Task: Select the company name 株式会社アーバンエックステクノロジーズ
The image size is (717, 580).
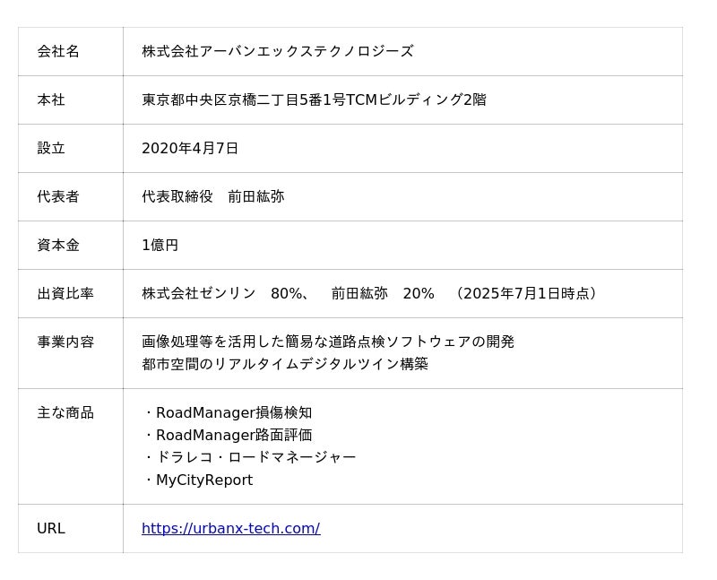Action: [x=278, y=51]
